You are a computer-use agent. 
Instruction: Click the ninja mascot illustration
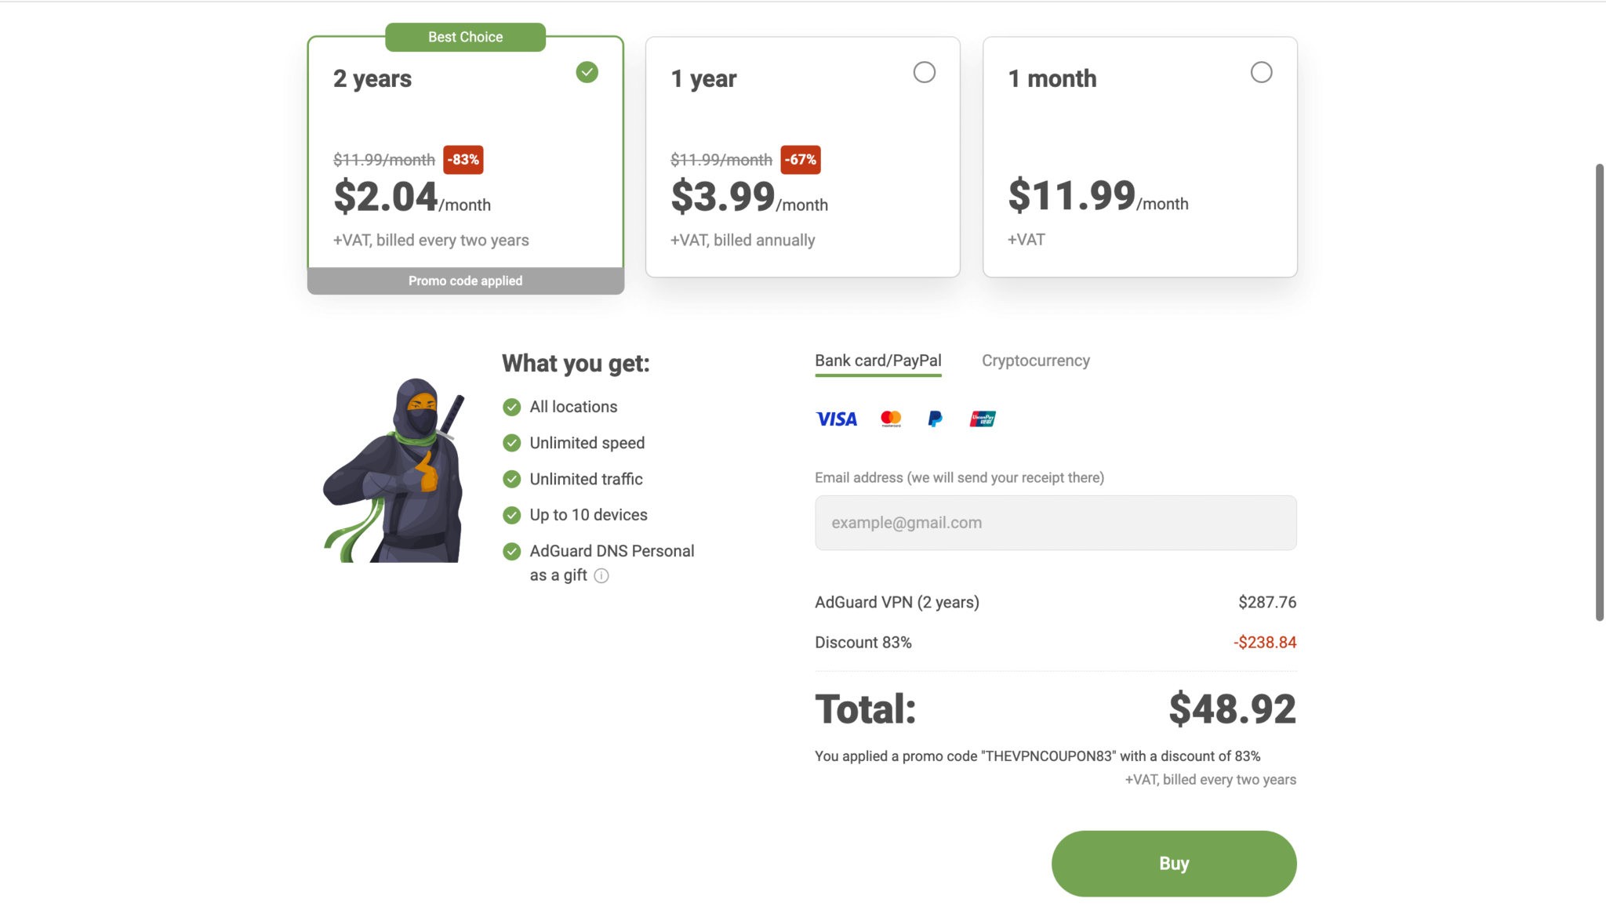[395, 469]
